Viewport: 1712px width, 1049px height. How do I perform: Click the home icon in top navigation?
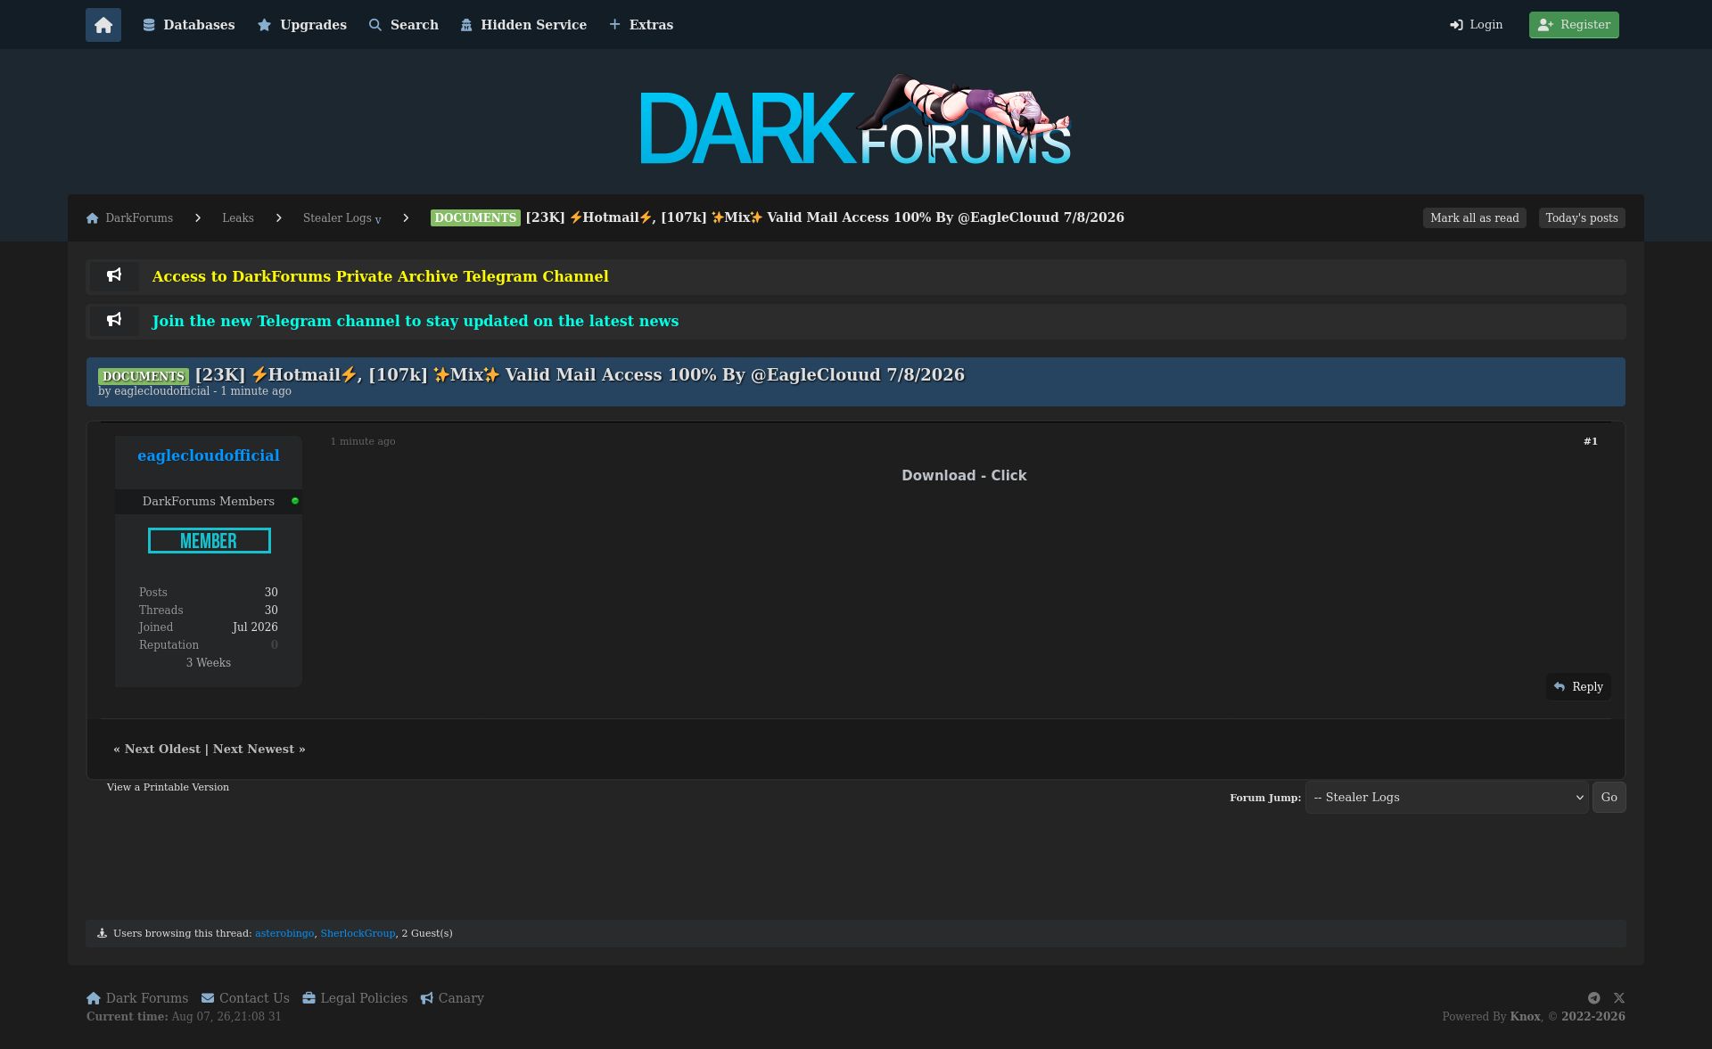[x=103, y=25]
